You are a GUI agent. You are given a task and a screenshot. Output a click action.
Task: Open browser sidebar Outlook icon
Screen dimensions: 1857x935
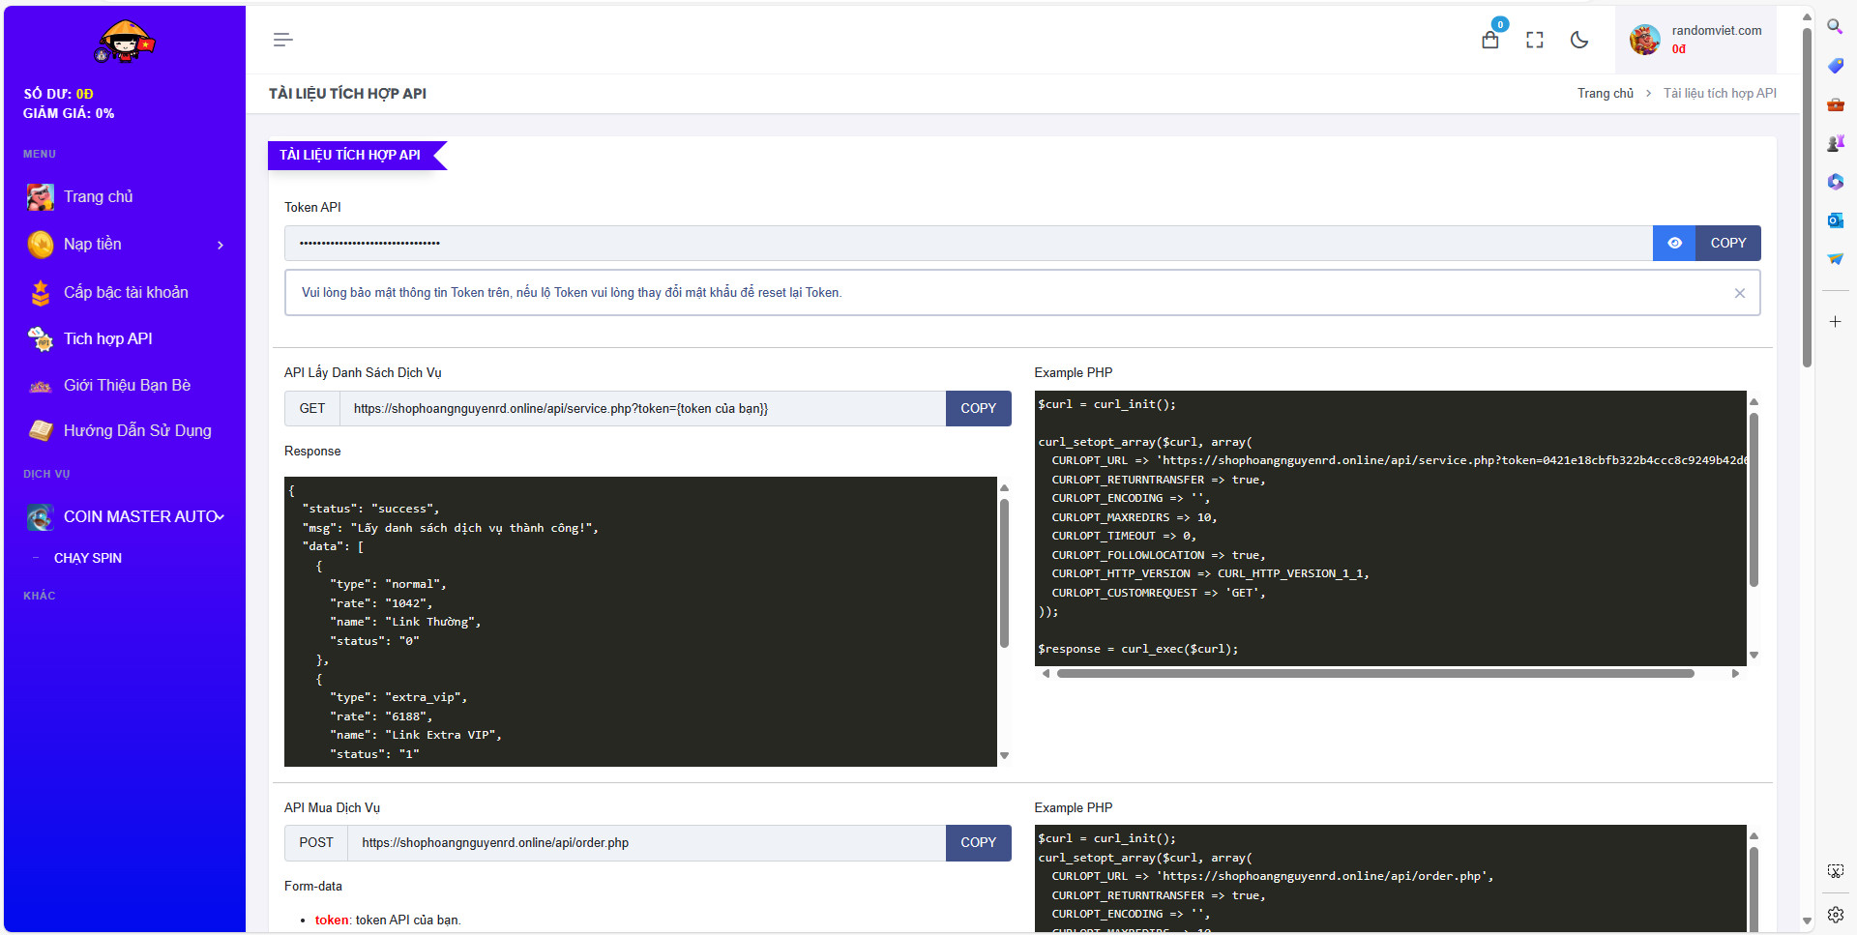point(1835,220)
